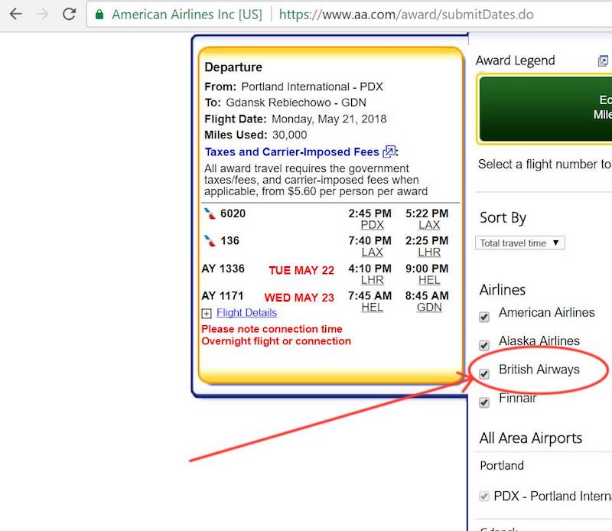The image size is (612, 531).
Task: Expand Flight Details with the plus icon
Action: (207, 313)
